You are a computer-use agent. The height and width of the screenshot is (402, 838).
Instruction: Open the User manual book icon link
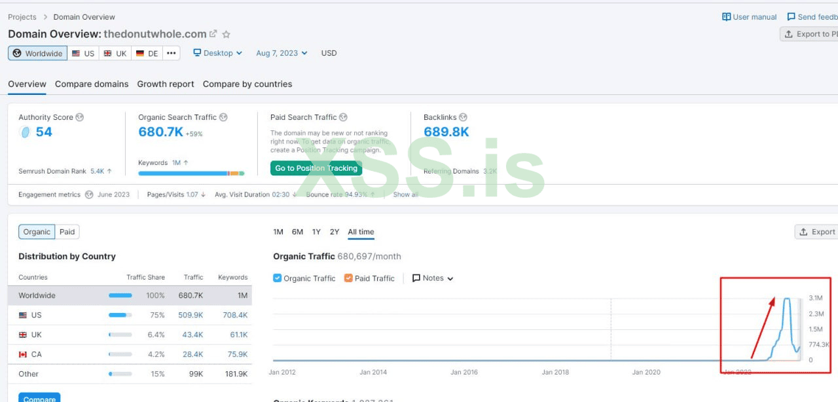[726, 17]
